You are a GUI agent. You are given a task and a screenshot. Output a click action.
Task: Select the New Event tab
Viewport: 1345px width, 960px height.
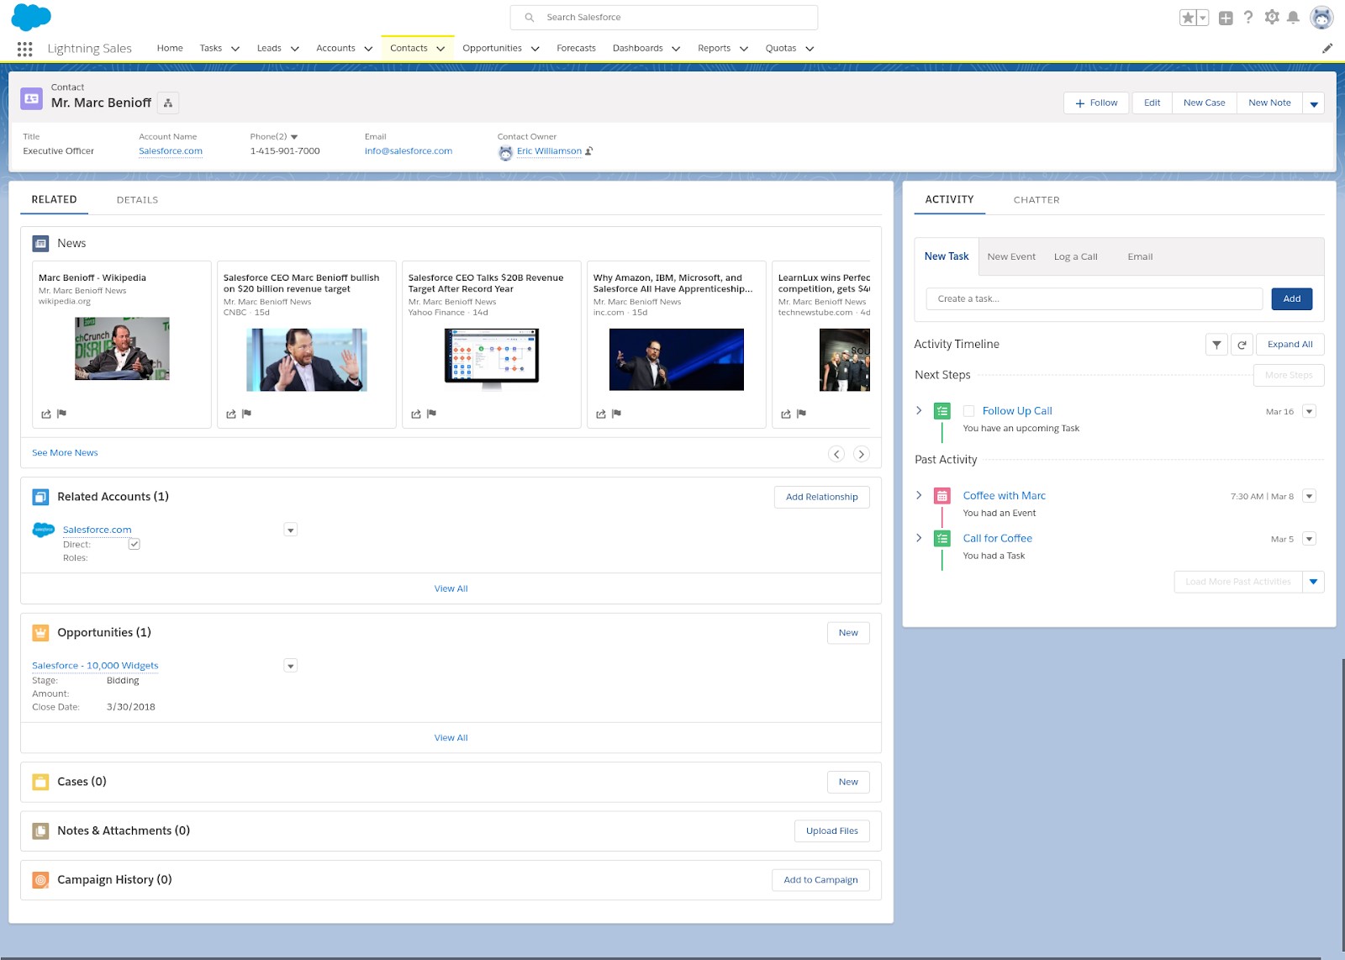pos(1011,257)
